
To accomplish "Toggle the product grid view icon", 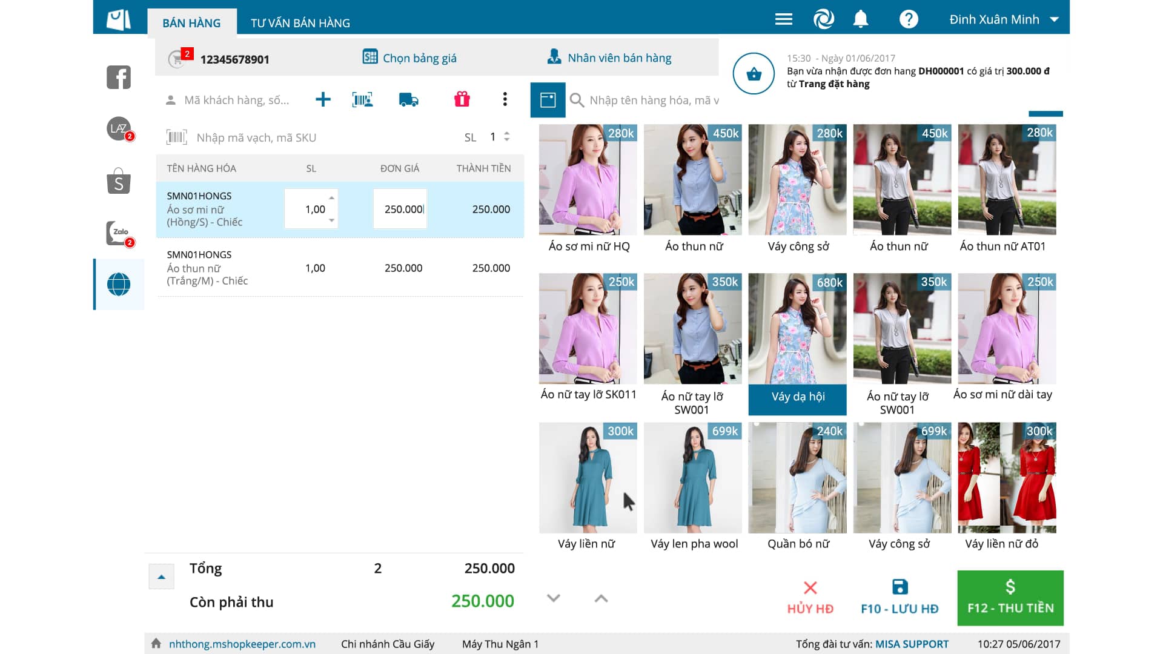I will 547,100.
